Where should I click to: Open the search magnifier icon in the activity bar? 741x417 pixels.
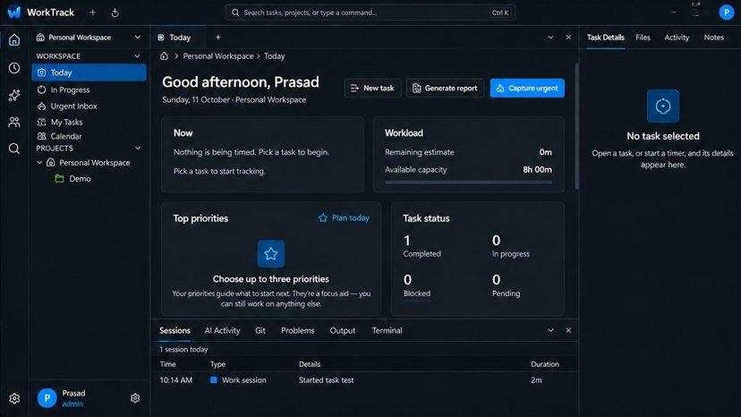pos(14,149)
